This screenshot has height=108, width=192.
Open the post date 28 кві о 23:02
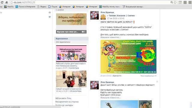[x=106, y=76]
